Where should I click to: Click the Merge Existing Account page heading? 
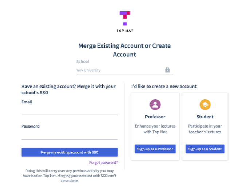tap(125, 50)
